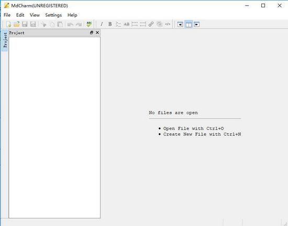Float the Project panel with undock button

pyautogui.click(x=92, y=32)
